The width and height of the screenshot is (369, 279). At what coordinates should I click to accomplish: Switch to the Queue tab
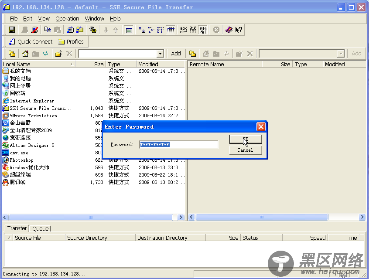click(41, 229)
